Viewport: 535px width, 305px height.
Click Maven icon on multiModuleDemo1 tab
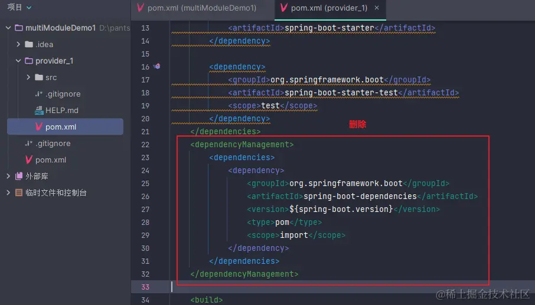140,8
